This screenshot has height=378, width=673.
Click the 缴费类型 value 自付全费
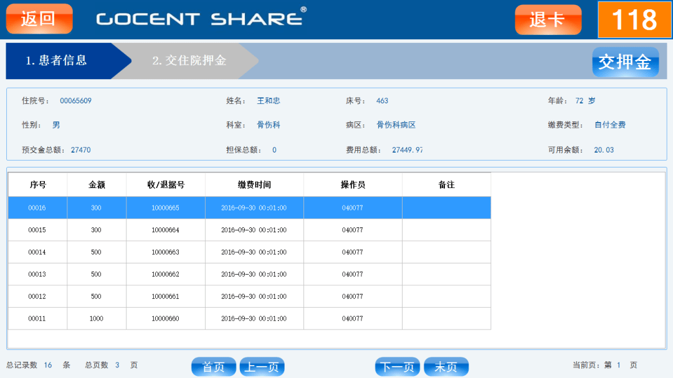pos(610,125)
